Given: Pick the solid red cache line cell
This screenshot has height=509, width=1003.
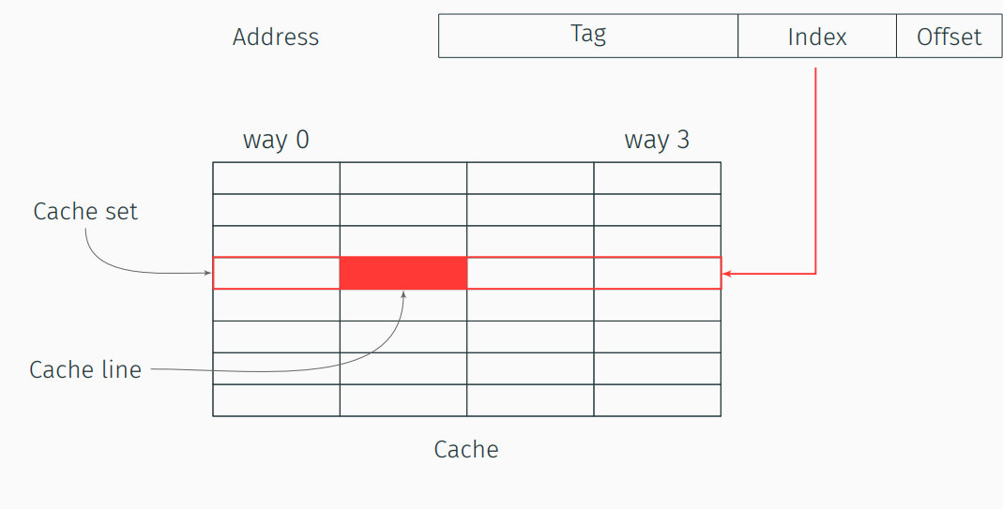Looking at the screenshot, I should coord(403,273).
